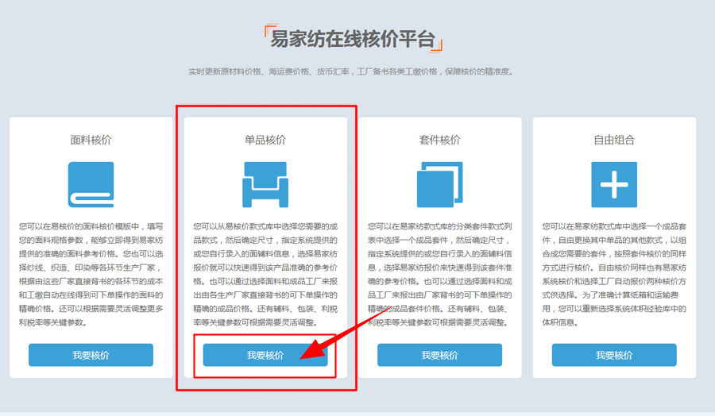This screenshot has height=416, width=715.
Task: Click the fabric pricing book icon
Action: [x=91, y=184]
